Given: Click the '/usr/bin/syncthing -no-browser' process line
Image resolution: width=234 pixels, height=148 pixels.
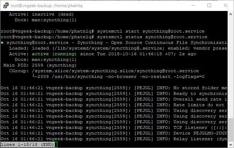Looking at the screenshot, I should coord(119,77).
